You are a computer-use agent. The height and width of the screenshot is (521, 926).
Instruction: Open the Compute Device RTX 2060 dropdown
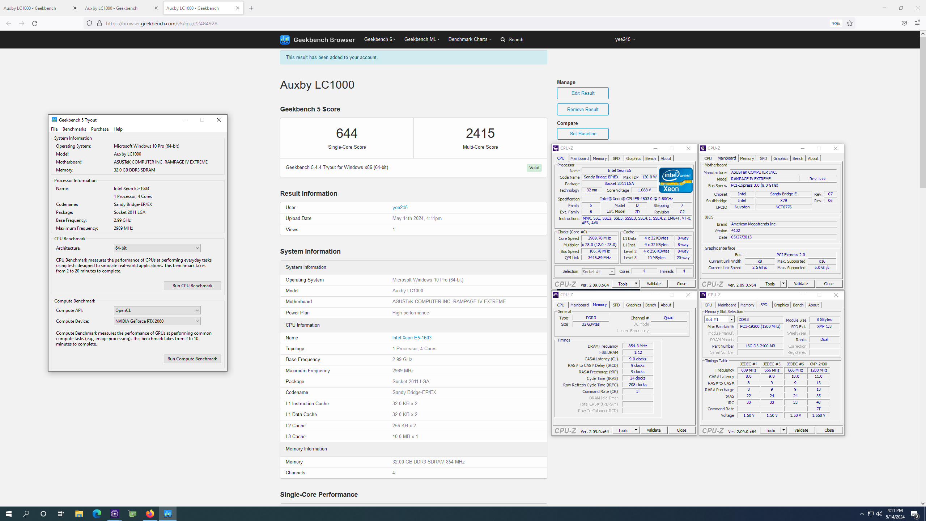(157, 321)
